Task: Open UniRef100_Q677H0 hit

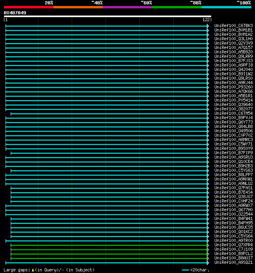Action: [233, 210]
